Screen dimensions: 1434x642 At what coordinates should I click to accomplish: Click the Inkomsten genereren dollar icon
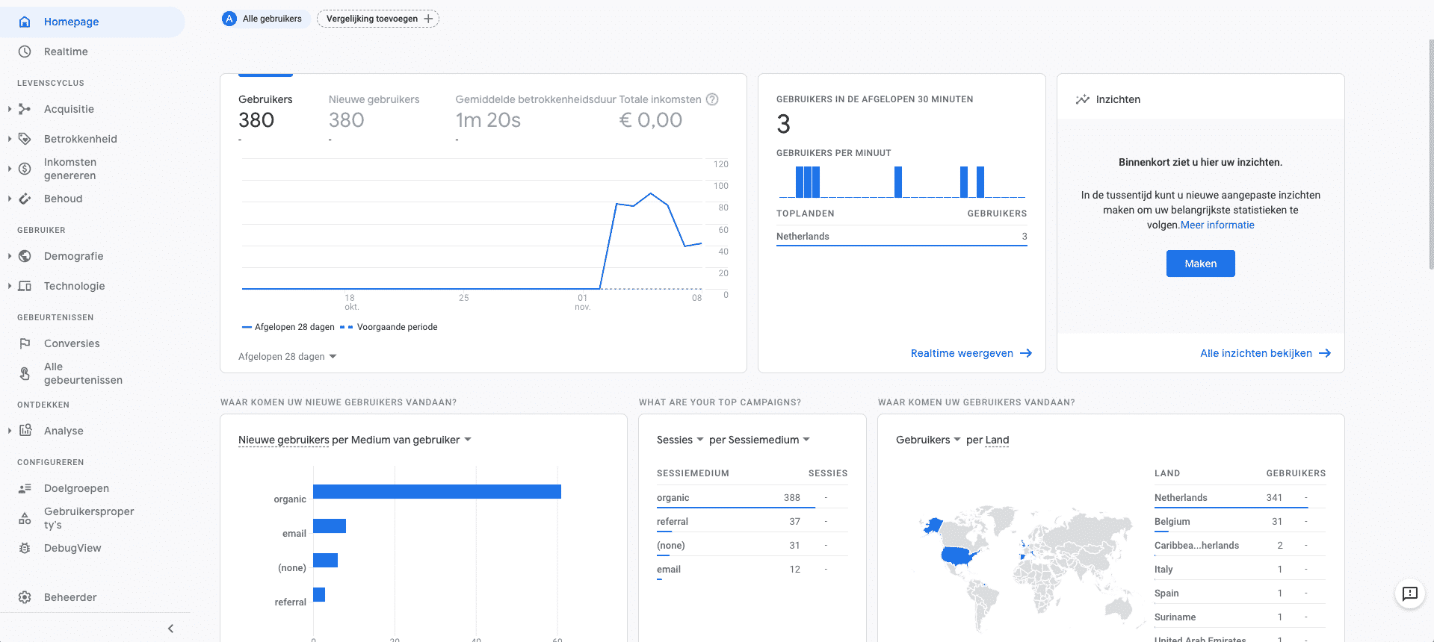coord(25,169)
